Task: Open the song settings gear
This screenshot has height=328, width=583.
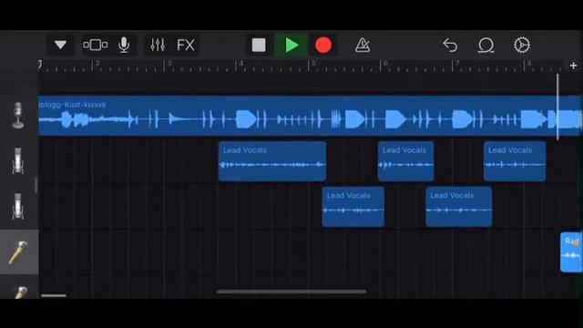Action: click(522, 45)
